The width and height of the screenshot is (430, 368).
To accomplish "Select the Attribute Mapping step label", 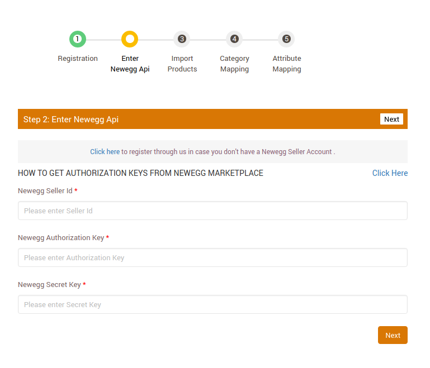I will [287, 64].
